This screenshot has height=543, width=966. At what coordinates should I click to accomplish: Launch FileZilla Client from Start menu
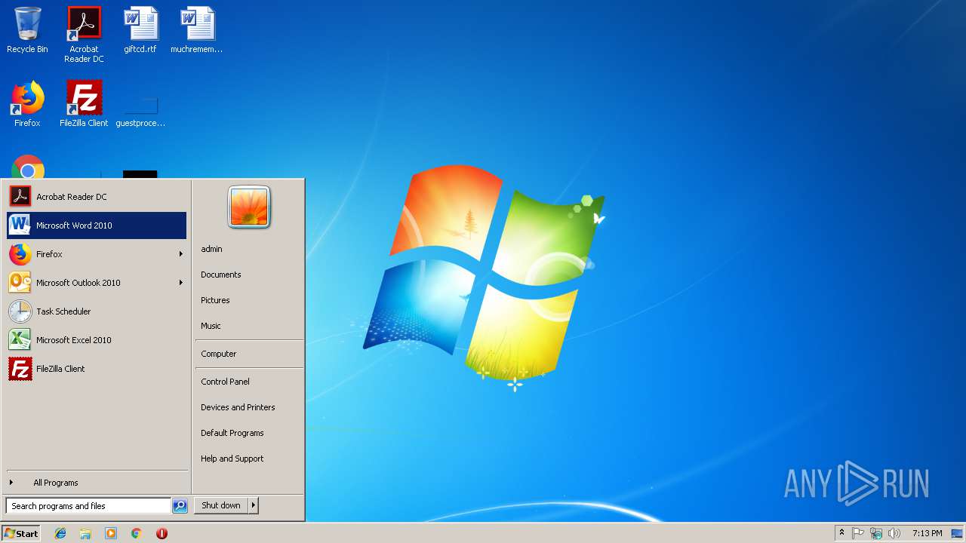97,369
